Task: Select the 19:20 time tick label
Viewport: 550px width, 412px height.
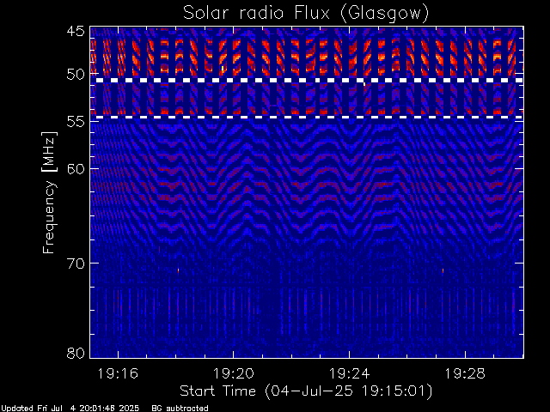Action: point(233,373)
